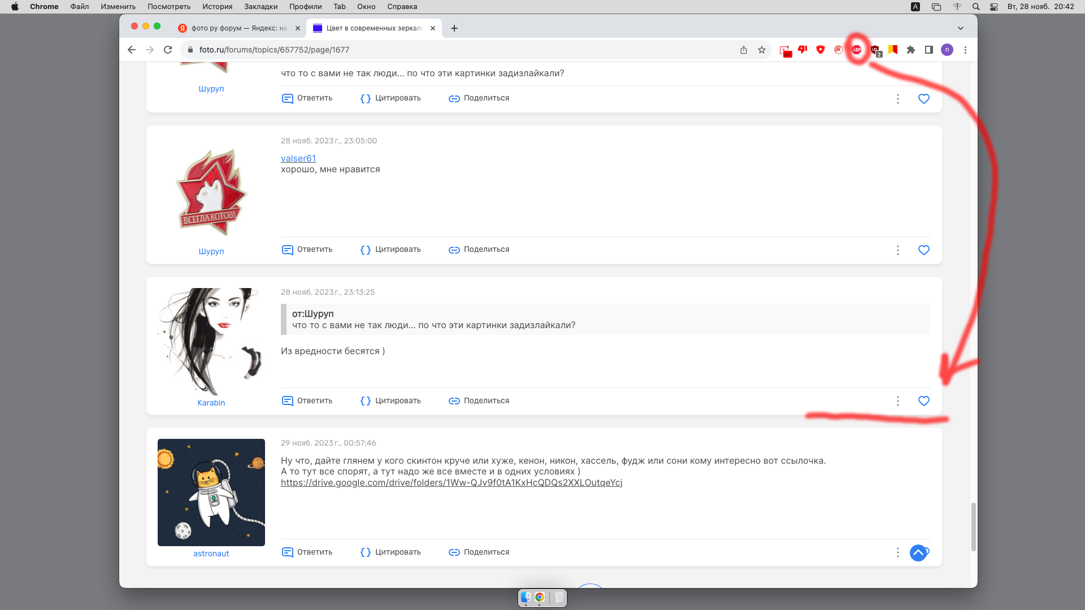Click the scroll-to-top round arrow button
The width and height of the screenshot is (1085, 610).
coord(918,552)
